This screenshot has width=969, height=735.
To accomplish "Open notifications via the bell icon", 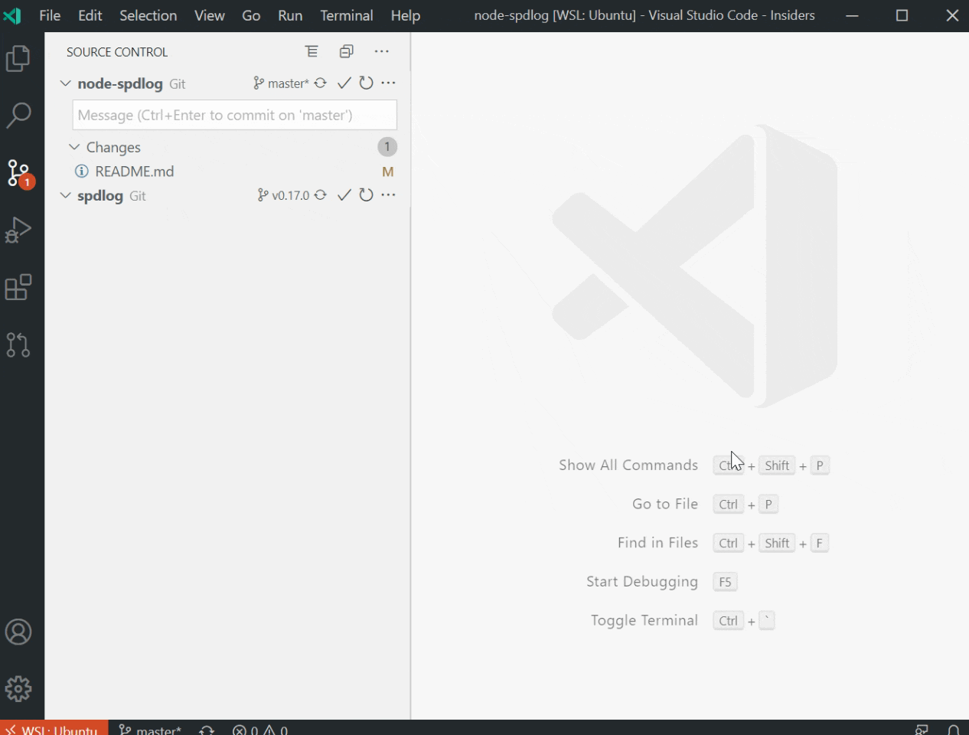I will click(954, 730).
